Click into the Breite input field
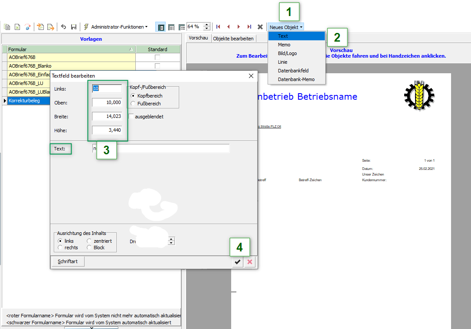The width and height of the screenshot is (471, 329). (x=107, y=117)
